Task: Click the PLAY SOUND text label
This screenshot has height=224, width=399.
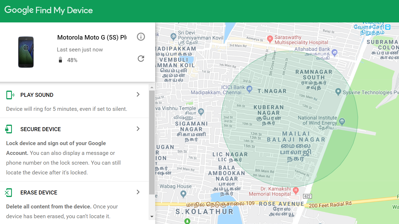Action: pyautogui.click(x=37, y=95)
